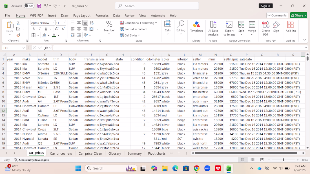310x174 pixels.
Task: Open the Merge tool
Action: pyautogui.click(x=252, y=28)
